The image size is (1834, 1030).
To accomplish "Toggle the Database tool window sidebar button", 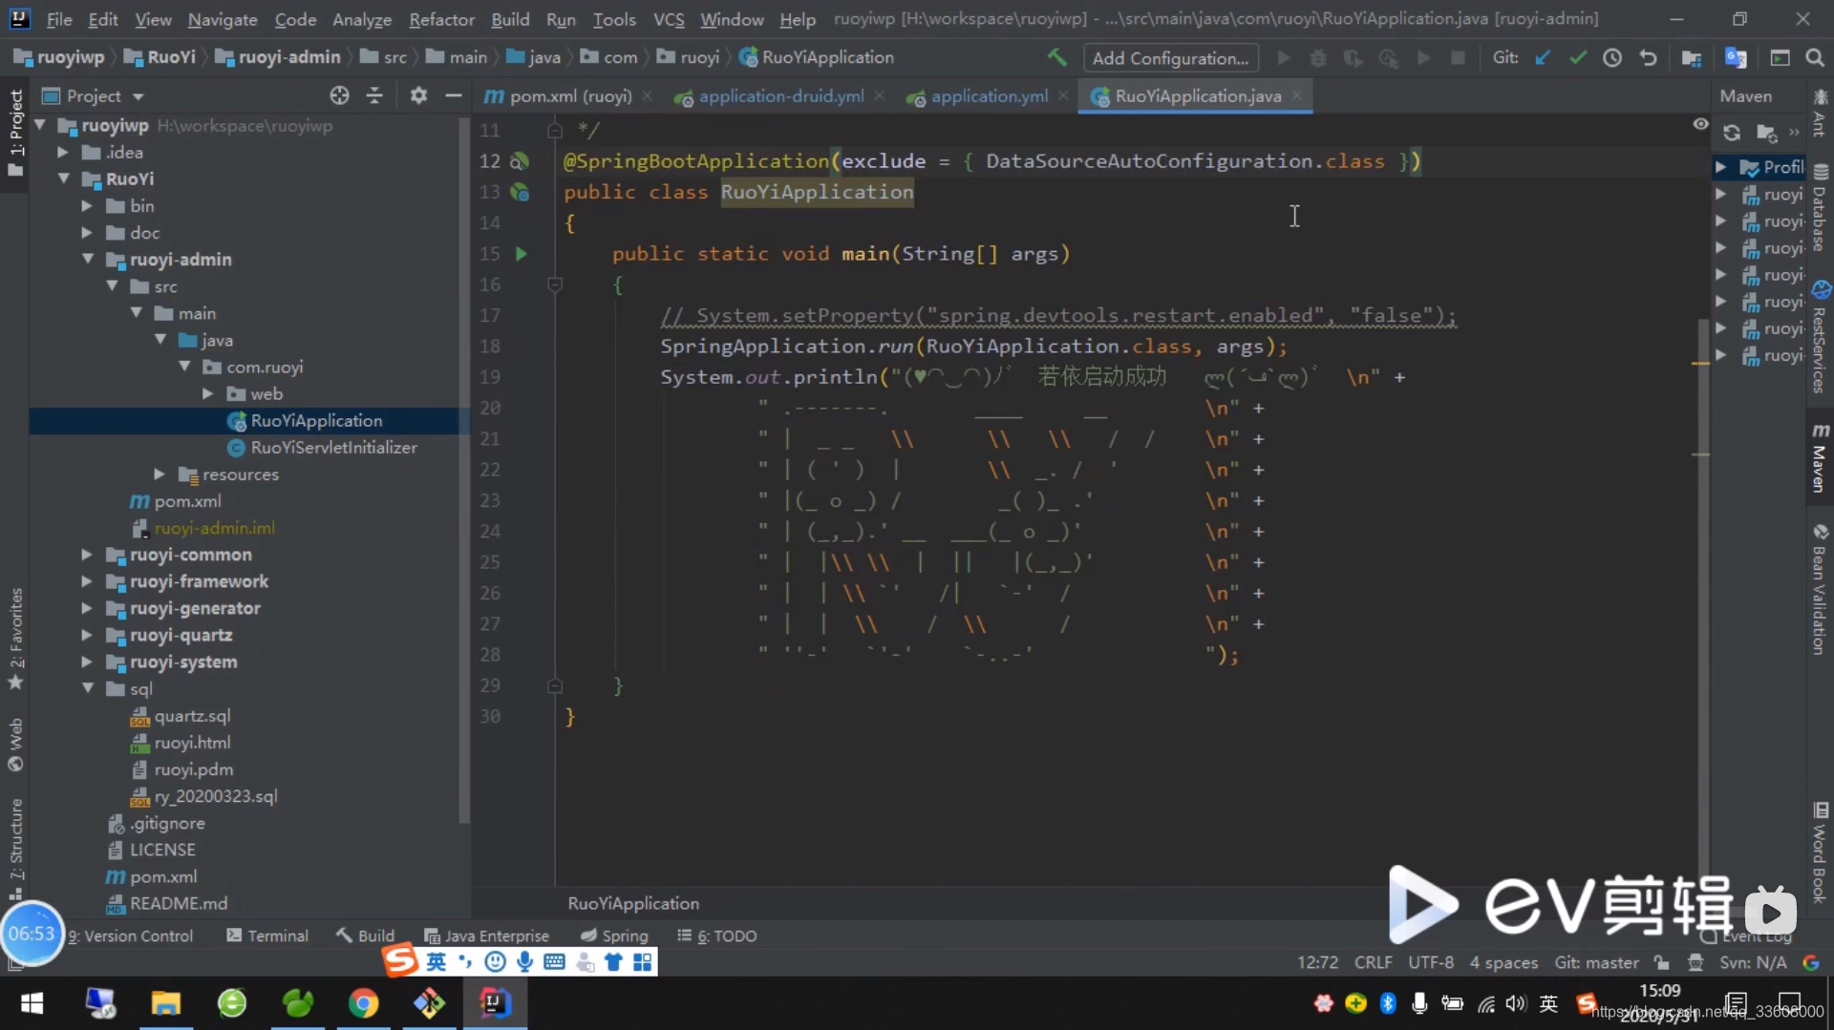I will click(x=1821, y=208).
